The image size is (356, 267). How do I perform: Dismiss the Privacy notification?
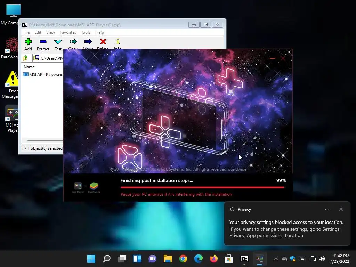pyautogui.click(x=341, y=209)
